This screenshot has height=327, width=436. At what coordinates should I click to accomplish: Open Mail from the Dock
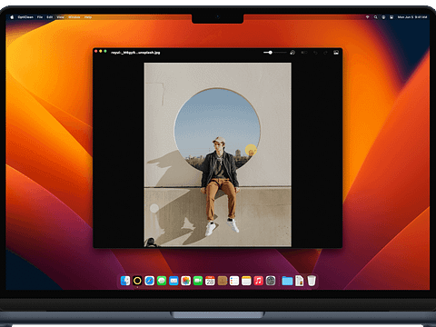[x=173, y=281]
